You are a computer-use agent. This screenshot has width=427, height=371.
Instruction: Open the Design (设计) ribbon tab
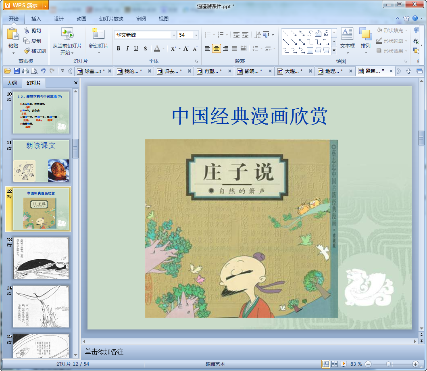pos(58,19)
